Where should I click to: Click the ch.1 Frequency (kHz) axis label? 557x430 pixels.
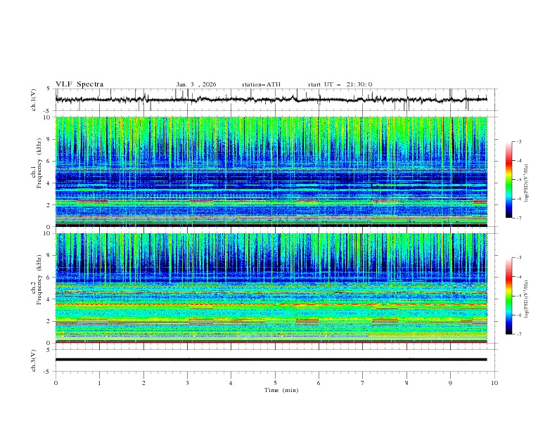tap(37, 162)
